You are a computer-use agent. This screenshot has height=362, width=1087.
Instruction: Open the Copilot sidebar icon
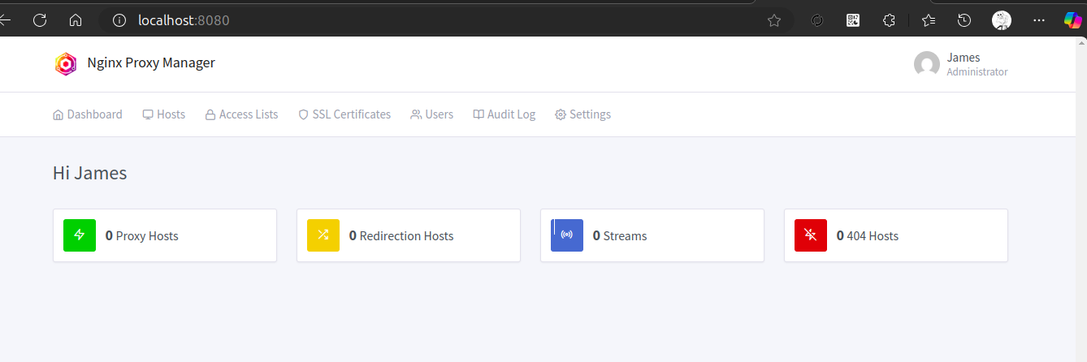pos(1073,20)
